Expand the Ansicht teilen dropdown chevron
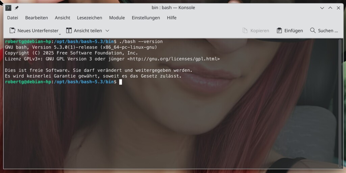 [107, 31]
